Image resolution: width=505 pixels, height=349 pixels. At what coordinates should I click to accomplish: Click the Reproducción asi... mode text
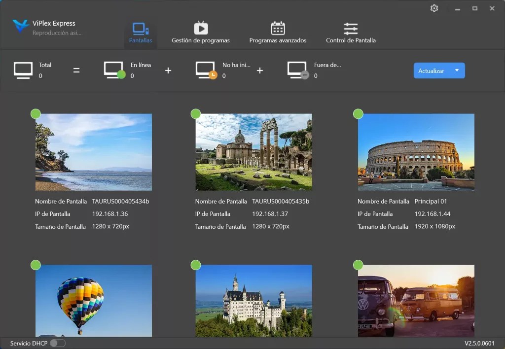click(x=57, y=33)
